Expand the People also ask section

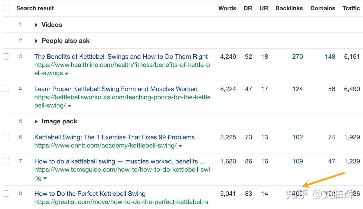click(37, 41)
